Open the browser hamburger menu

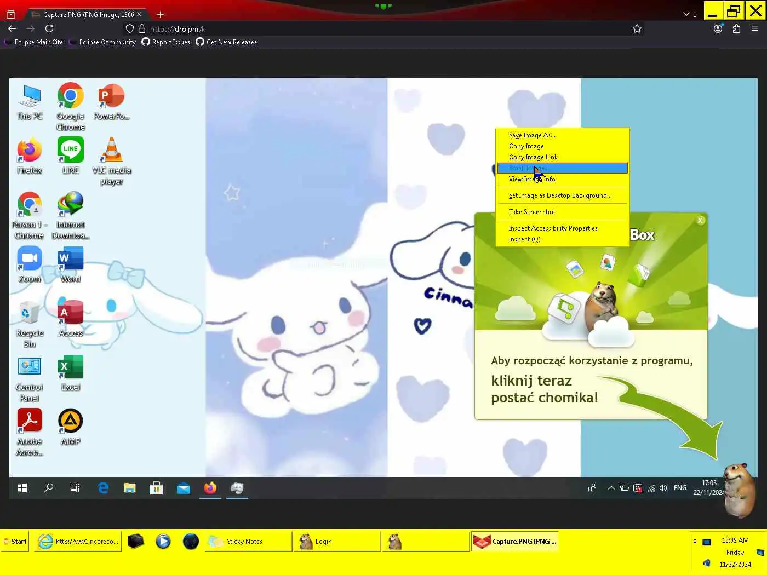(x=755, y=28)
